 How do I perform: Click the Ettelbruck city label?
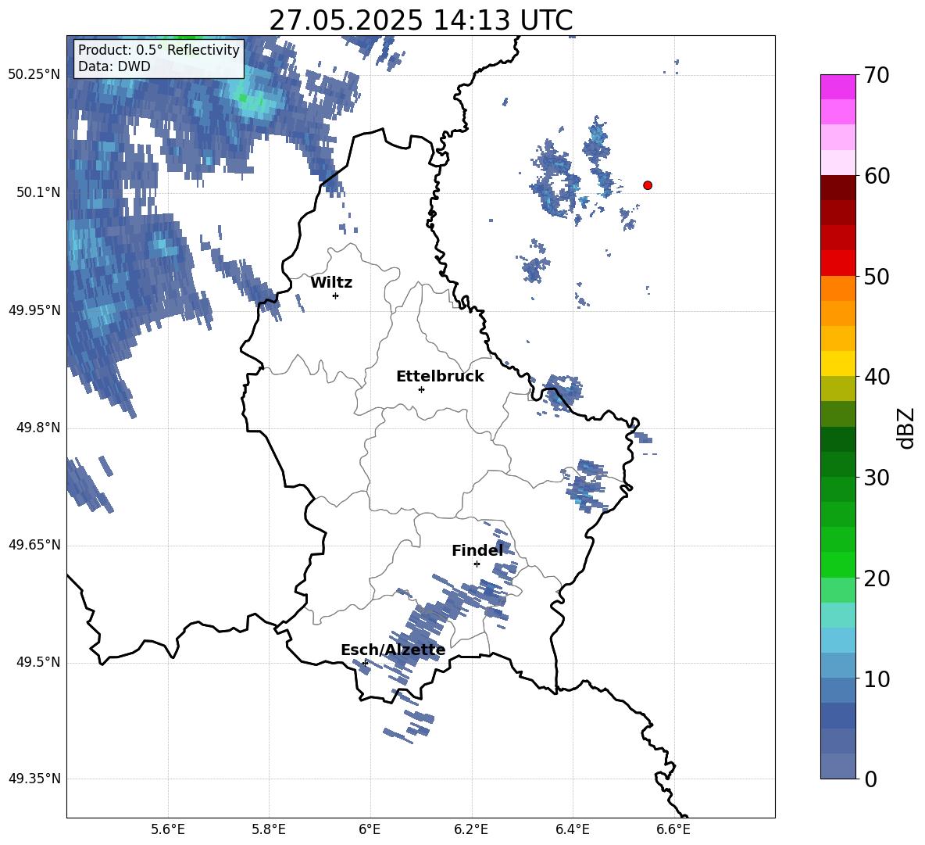click(x=440, y=377)
